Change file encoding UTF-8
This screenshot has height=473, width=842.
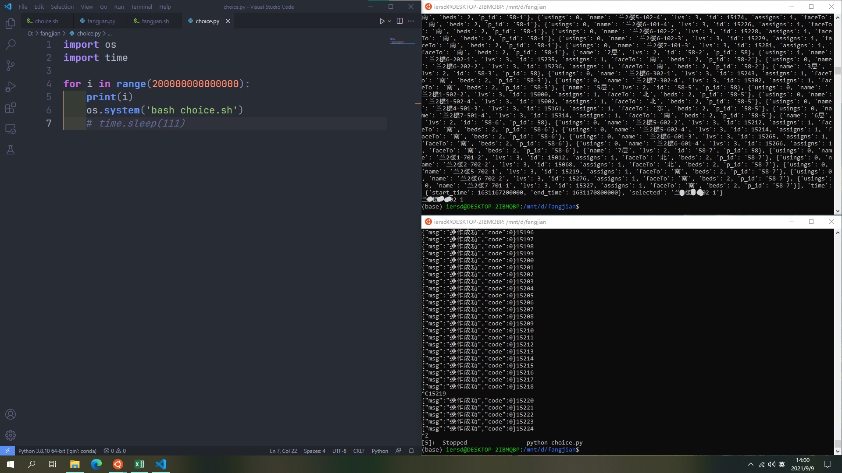click(339, 451)
